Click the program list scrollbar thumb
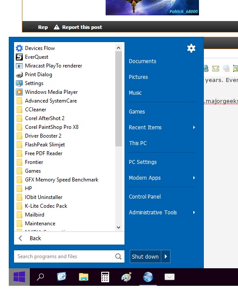The width and height of the screenshot is (238, 295). coord(118,99)
